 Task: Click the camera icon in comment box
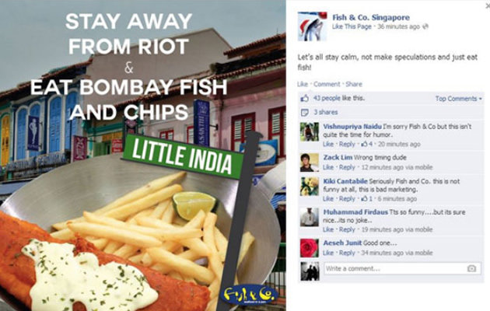(x=471, y=268)
